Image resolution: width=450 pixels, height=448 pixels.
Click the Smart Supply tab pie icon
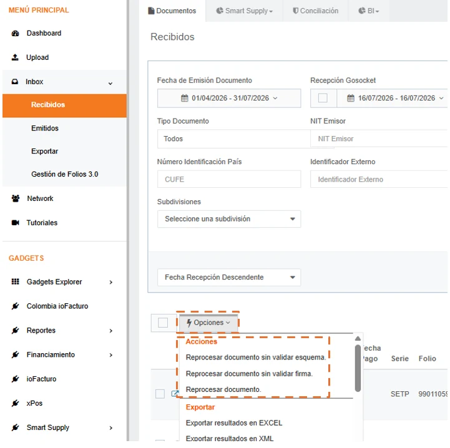click(220, 11)
